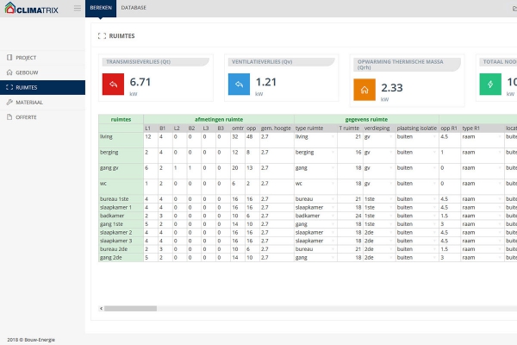Click the '2018 © Bouw-Energie' footer text
Viewport: 517px width, 345px height.
coord(31,340)
